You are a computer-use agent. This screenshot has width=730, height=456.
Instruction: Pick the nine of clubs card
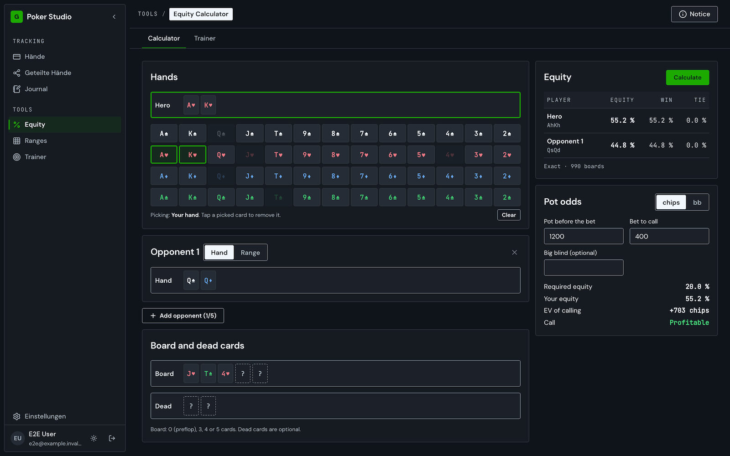(307, 197)
